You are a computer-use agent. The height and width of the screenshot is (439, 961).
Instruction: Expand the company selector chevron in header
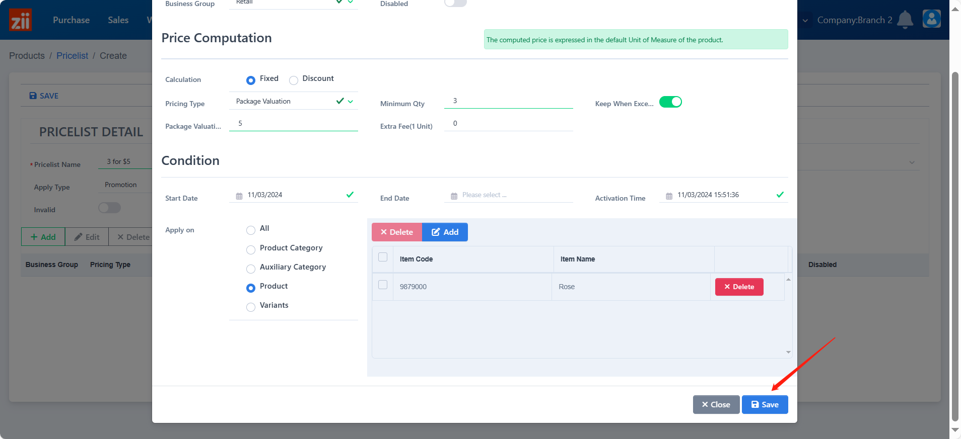805,21
